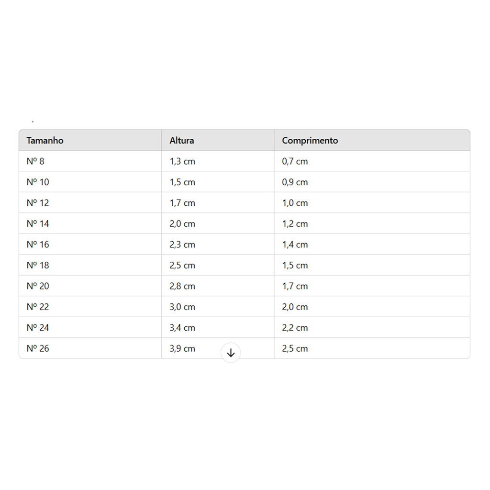Viewport: 490px width, 490px height.
Task: Select the Nº 24 size cell
Action: (x=38, y=328)
